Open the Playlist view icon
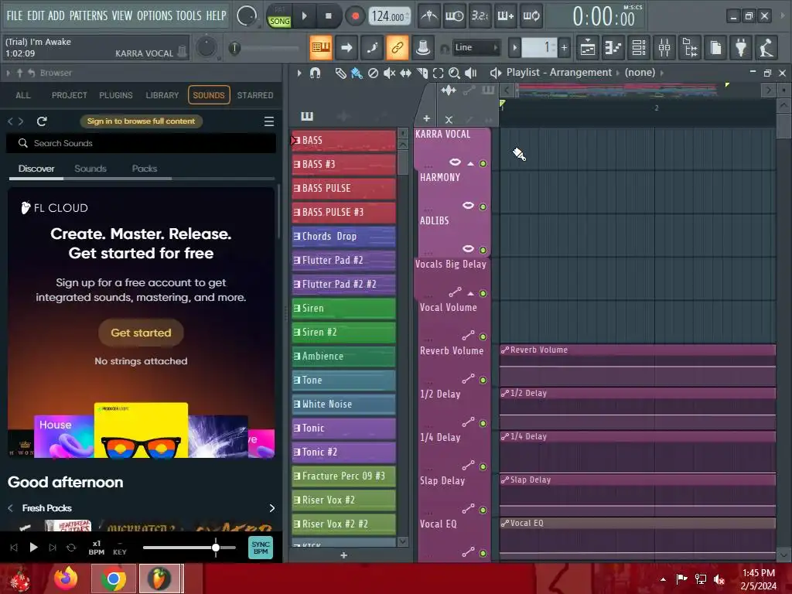The height and width of the screenshot is (594, 792). [588, 48]
